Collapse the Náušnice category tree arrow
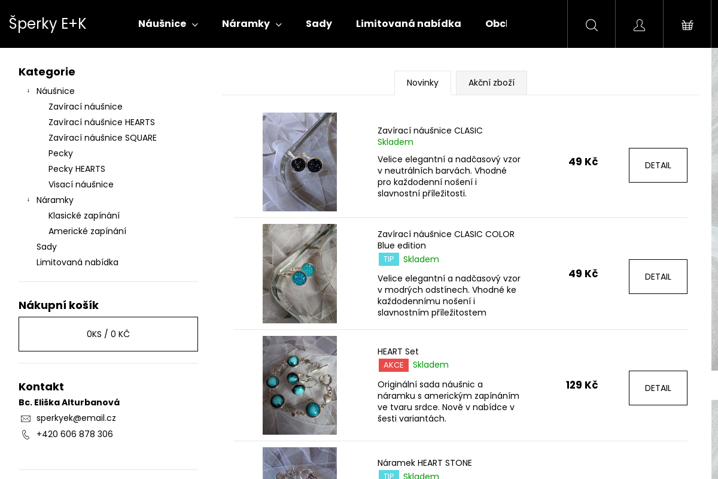Image resolution: width=718 pixels, height=479 pixels. point(28,91)
